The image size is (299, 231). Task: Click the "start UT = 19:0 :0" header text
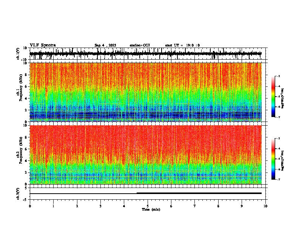click(182, 45)
